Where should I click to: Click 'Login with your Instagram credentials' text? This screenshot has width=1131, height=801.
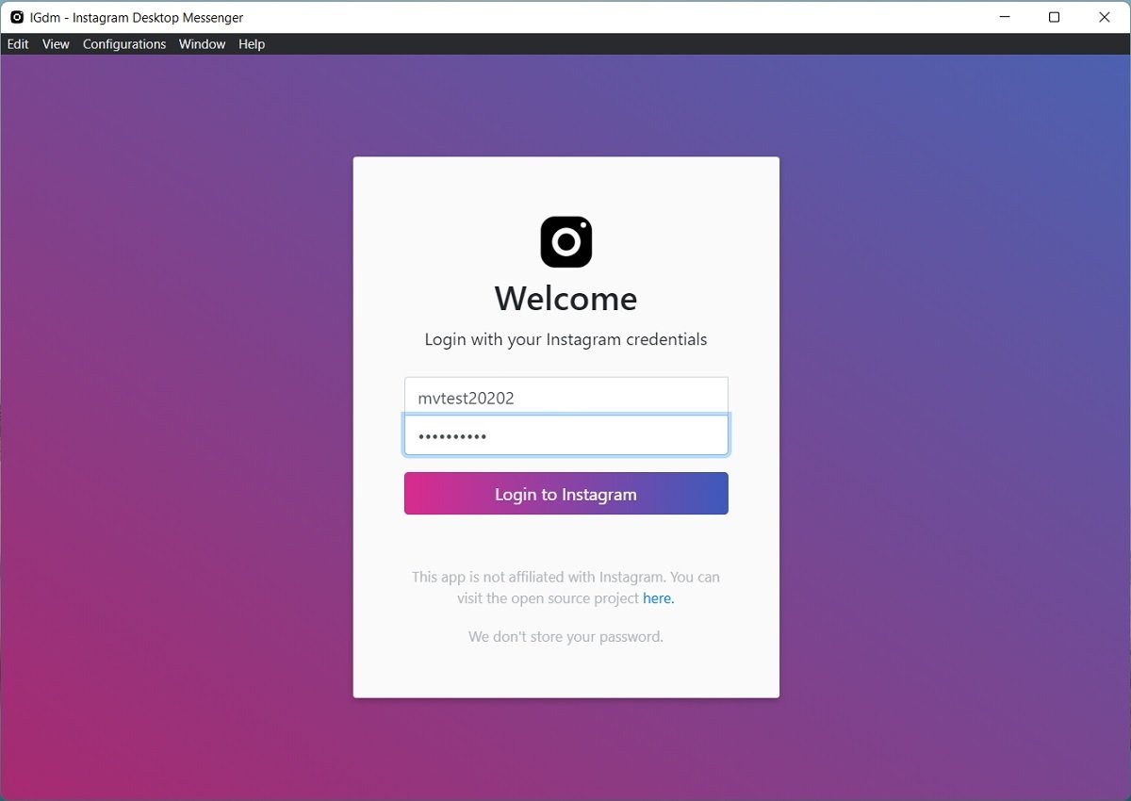click(x=566, y=339)
